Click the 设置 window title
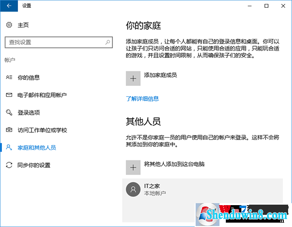 27,6
